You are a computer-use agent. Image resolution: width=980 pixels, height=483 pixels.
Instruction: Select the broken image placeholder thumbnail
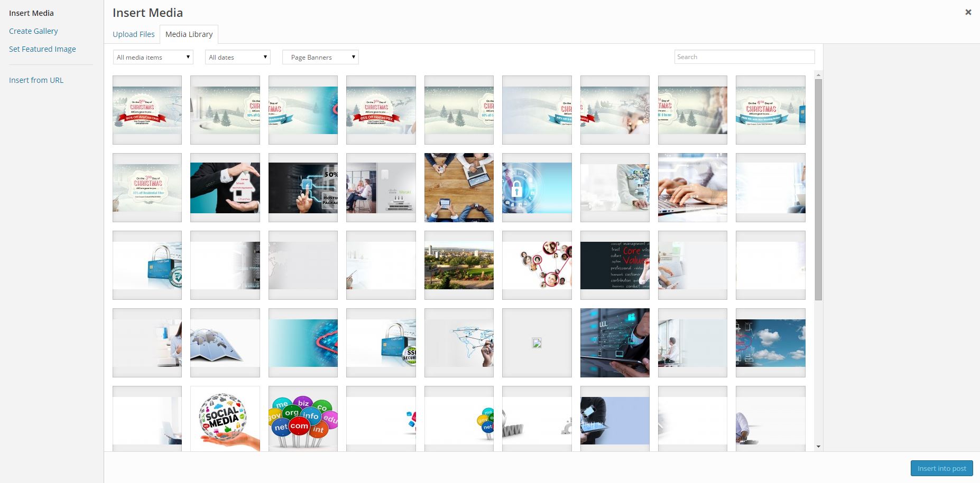pos(537,343)
